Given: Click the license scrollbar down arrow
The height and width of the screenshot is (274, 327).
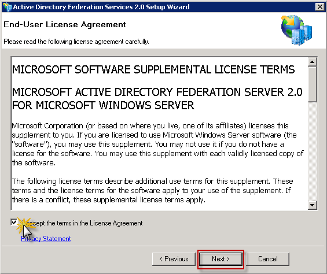Looking at the screenshot, I should pyautogui.click(x=313, y=205).
